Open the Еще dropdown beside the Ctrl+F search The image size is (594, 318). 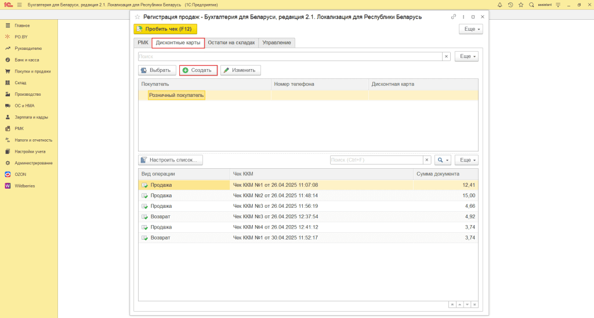466,160
